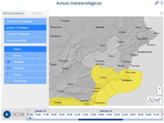Screen dimensions: 164x123
Task: Filter warnings by Tormentas
Action: pos(25,81)
